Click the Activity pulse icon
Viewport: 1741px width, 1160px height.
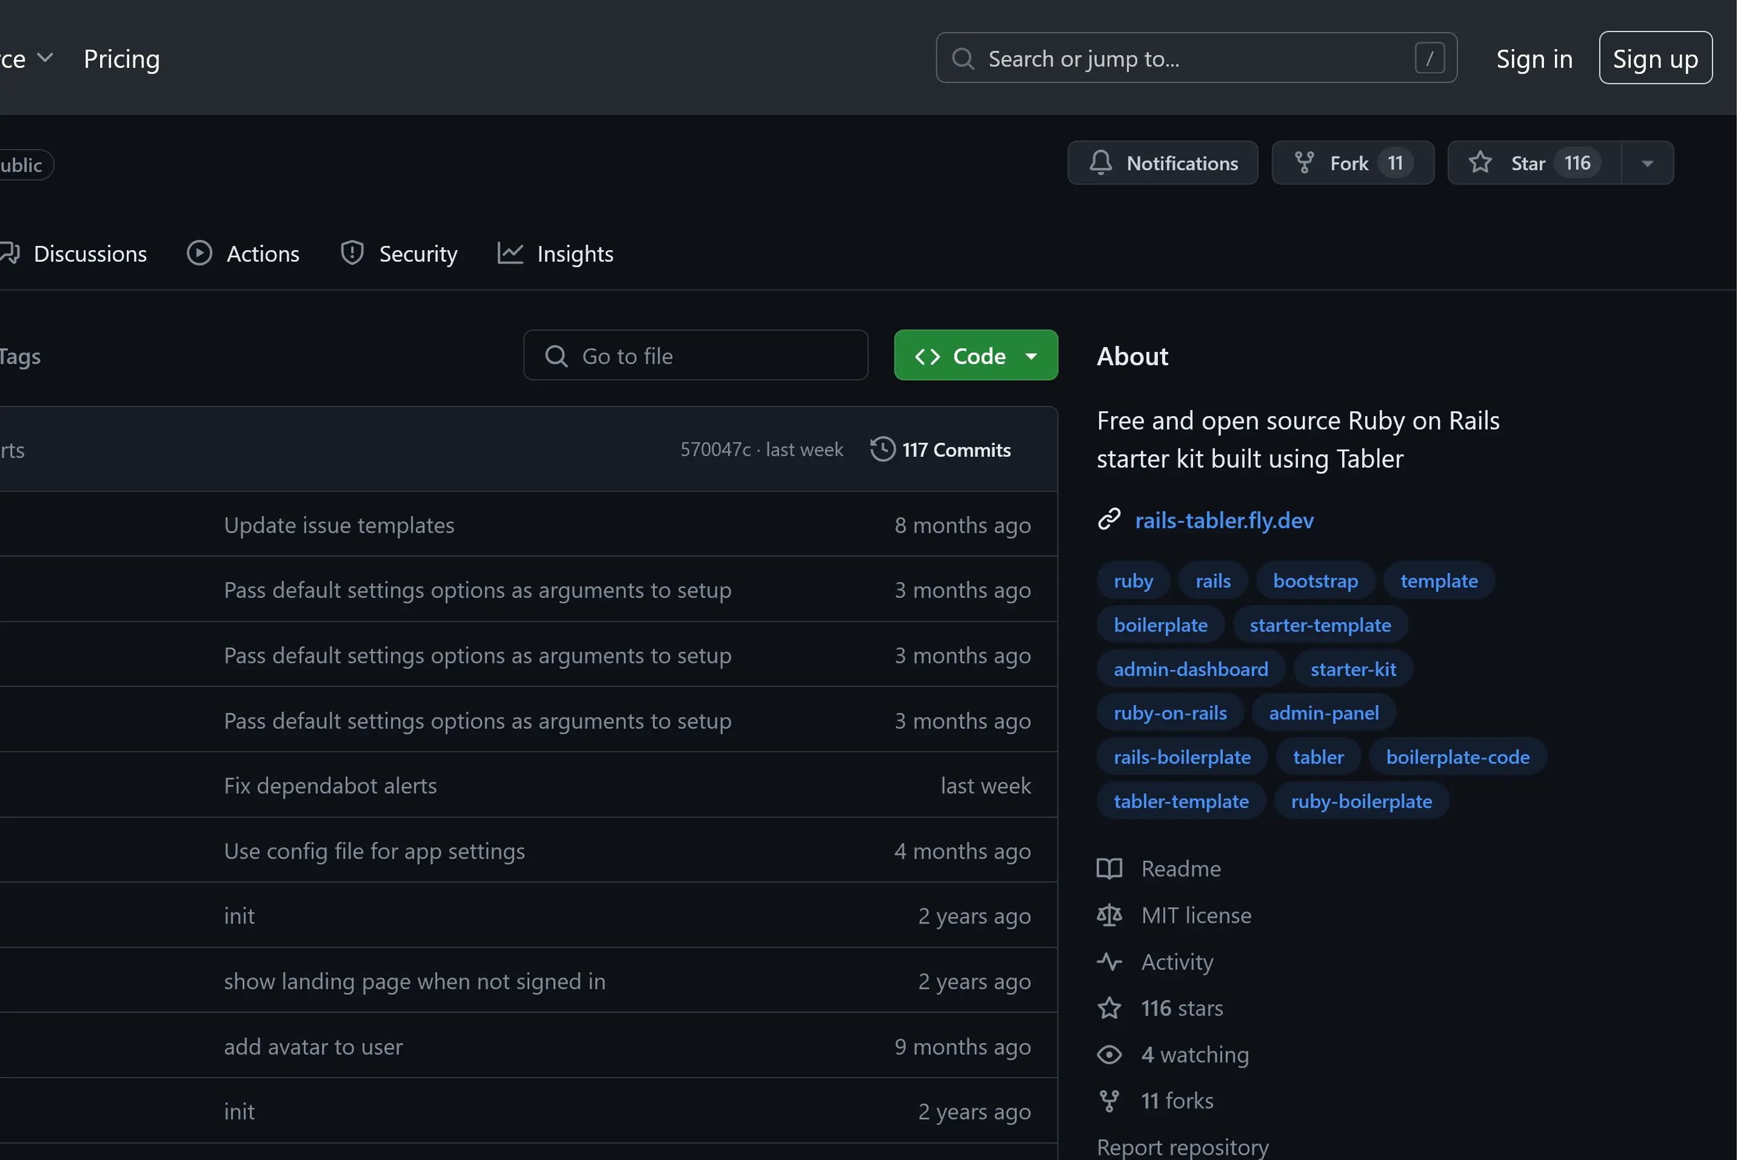click(x=1109, y=962)
